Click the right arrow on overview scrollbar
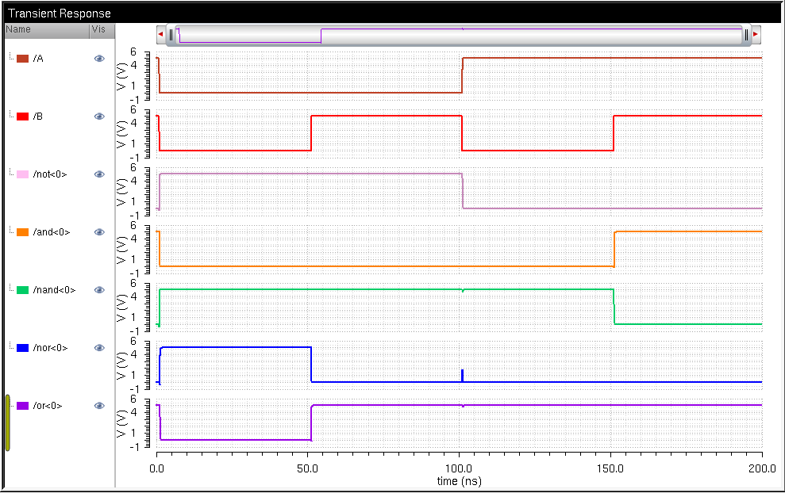Image resolution: width=785 pixels, height=493 pixels. point(756,35)
